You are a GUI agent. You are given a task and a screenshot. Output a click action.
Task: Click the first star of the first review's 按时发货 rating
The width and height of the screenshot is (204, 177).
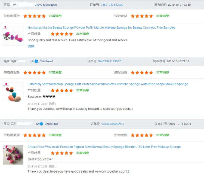click(x=133, y=16)
